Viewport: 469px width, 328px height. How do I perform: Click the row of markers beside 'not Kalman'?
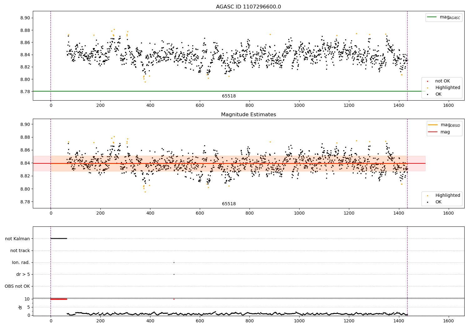click(x=59, y=239)
